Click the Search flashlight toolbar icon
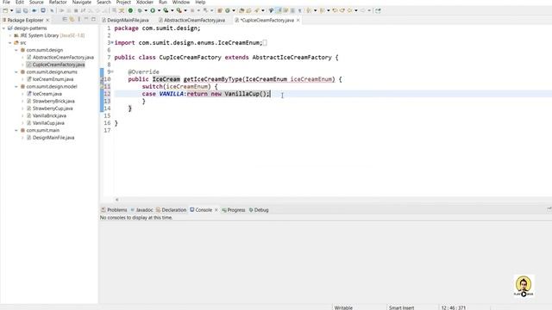This screenshot has width=552, height=310. 257,10
